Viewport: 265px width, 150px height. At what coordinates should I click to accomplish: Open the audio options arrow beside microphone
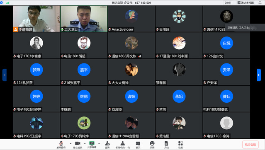coord(71,144)
